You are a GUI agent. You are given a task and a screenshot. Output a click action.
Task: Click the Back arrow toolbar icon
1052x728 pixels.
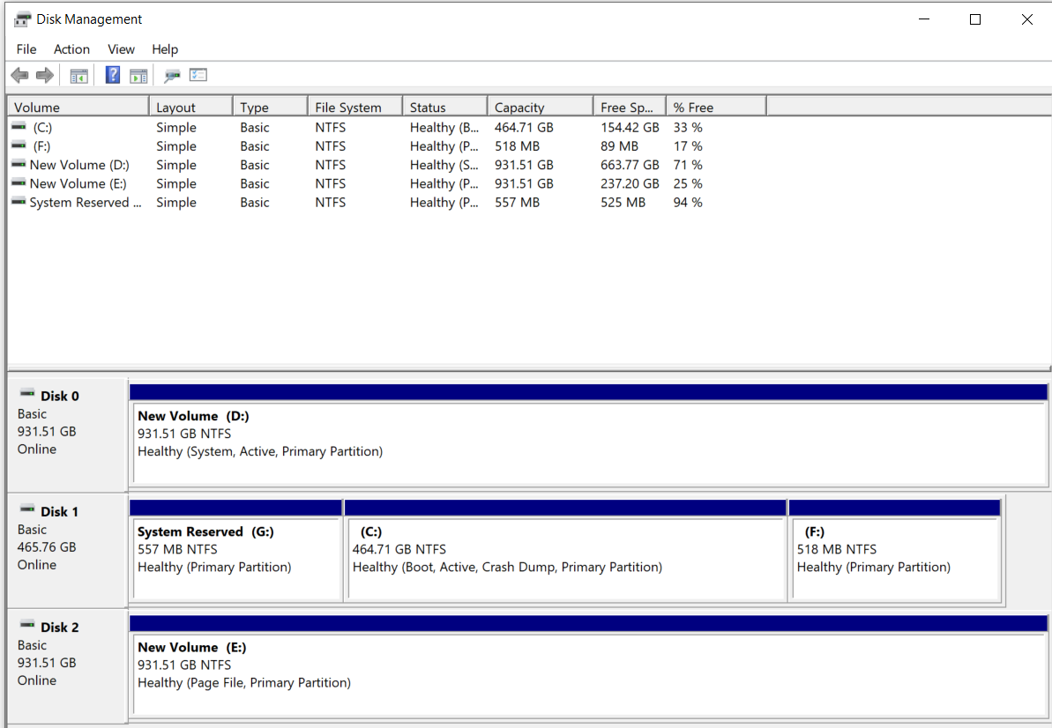pyautogui.click(x=19, y=75)
